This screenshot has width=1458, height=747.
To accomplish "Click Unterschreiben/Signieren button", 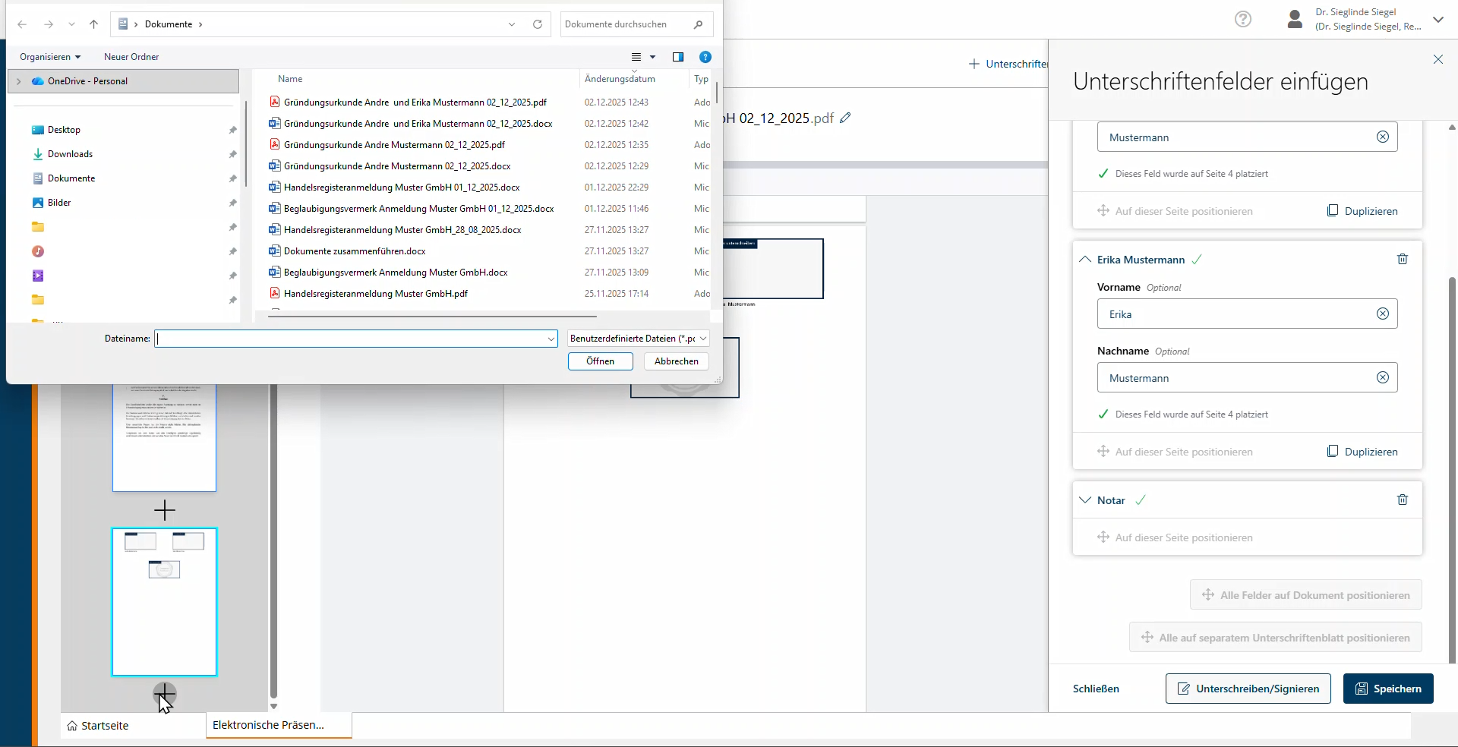I will [1248, 689].
